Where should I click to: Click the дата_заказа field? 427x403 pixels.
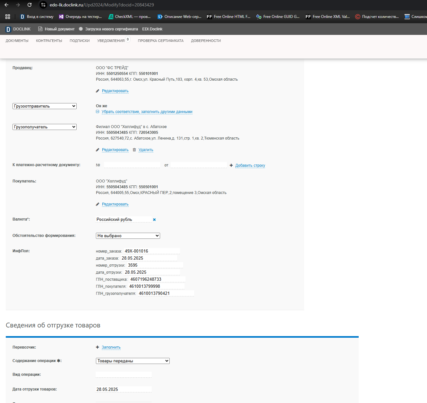click(149, 258)
